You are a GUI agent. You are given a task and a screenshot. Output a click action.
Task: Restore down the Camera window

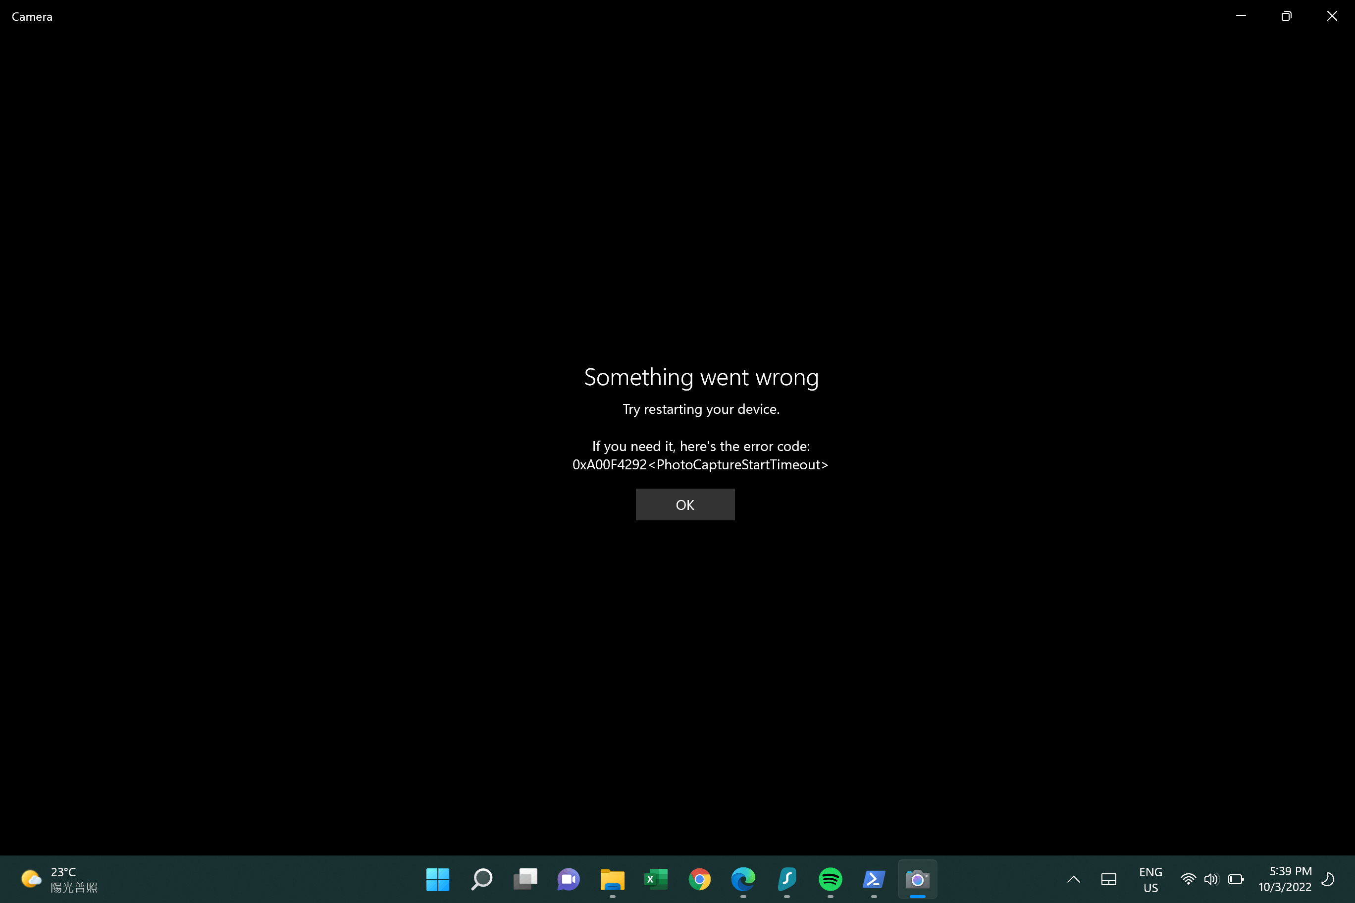[1286, 16]
